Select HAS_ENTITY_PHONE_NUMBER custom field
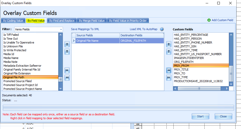 pyautogui.click(x=201, y=42)
